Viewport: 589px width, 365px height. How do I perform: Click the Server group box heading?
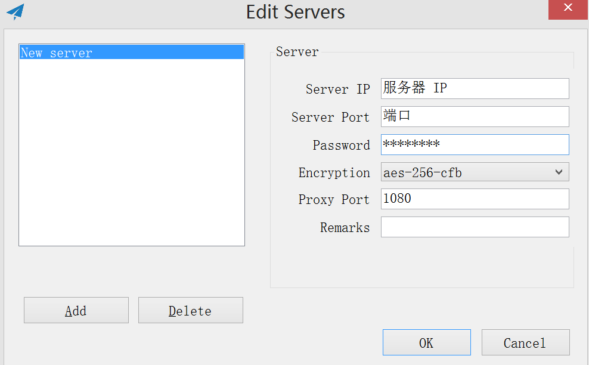(x=297, y=52)
